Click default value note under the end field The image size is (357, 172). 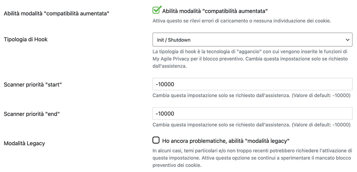tap(321, 125)
